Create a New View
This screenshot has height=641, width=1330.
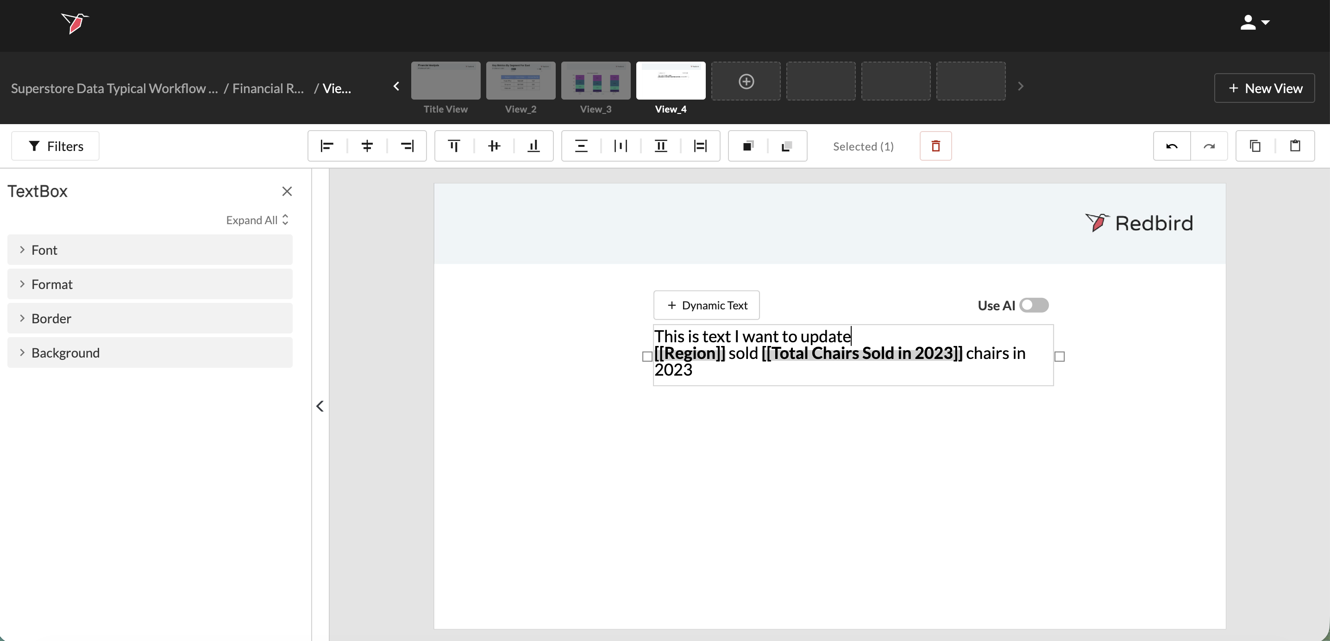pos(1264,88)
